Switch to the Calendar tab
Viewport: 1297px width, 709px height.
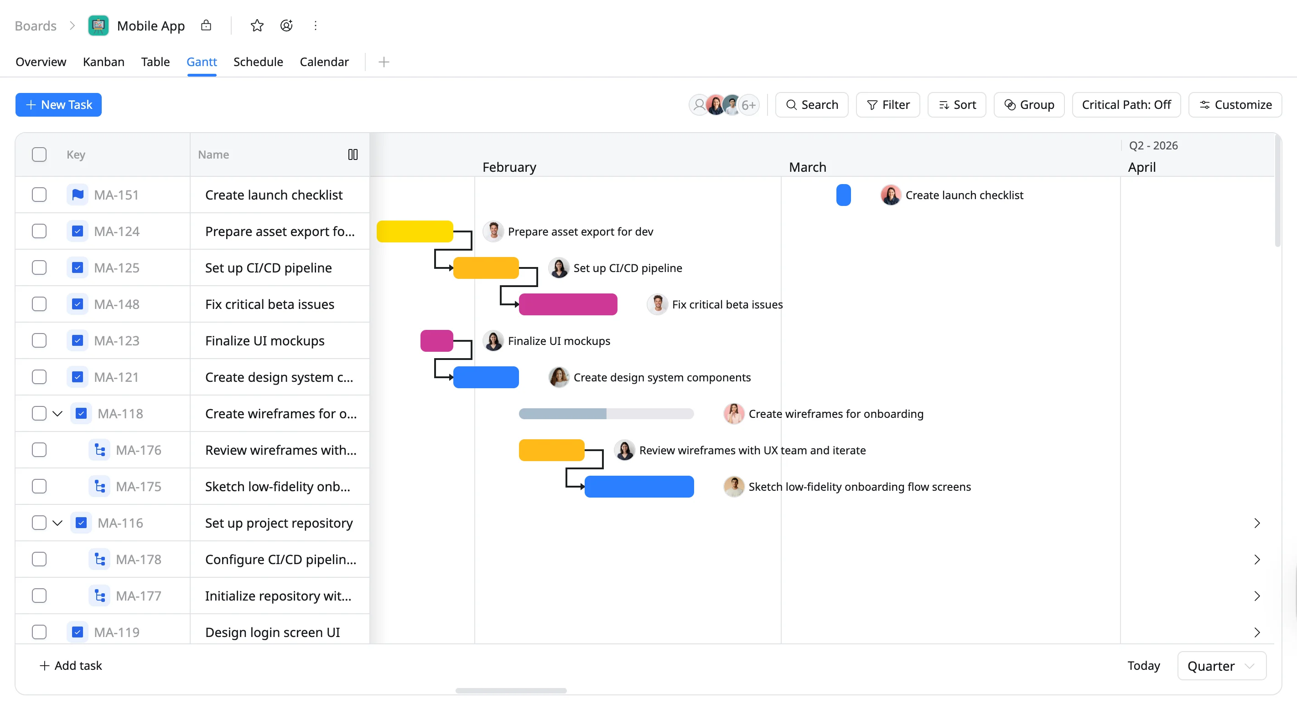click(x=324, y=62)
